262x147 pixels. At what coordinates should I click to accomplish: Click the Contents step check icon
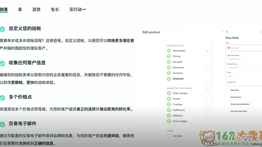pos(169,73)
